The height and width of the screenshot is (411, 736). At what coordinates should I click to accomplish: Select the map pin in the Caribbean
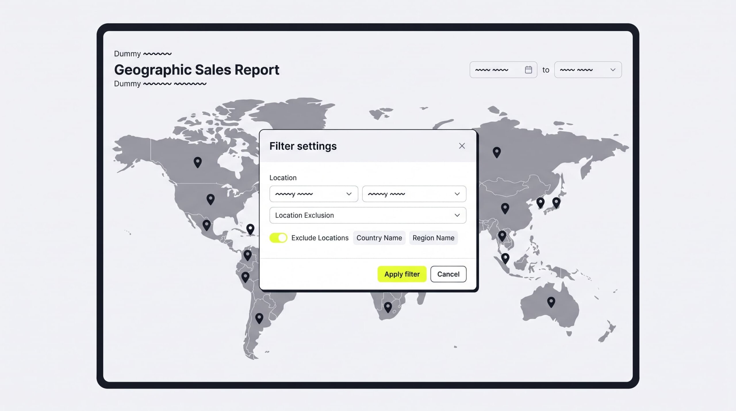pyautogui.click(x=250, y=230)
